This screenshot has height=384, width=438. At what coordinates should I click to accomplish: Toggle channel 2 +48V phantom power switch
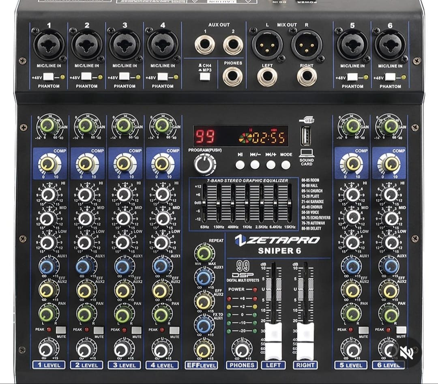point(86,77)
